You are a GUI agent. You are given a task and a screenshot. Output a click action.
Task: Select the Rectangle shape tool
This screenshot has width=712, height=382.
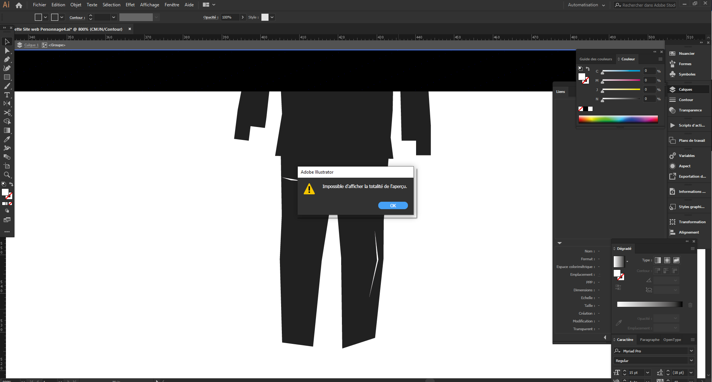7,77
